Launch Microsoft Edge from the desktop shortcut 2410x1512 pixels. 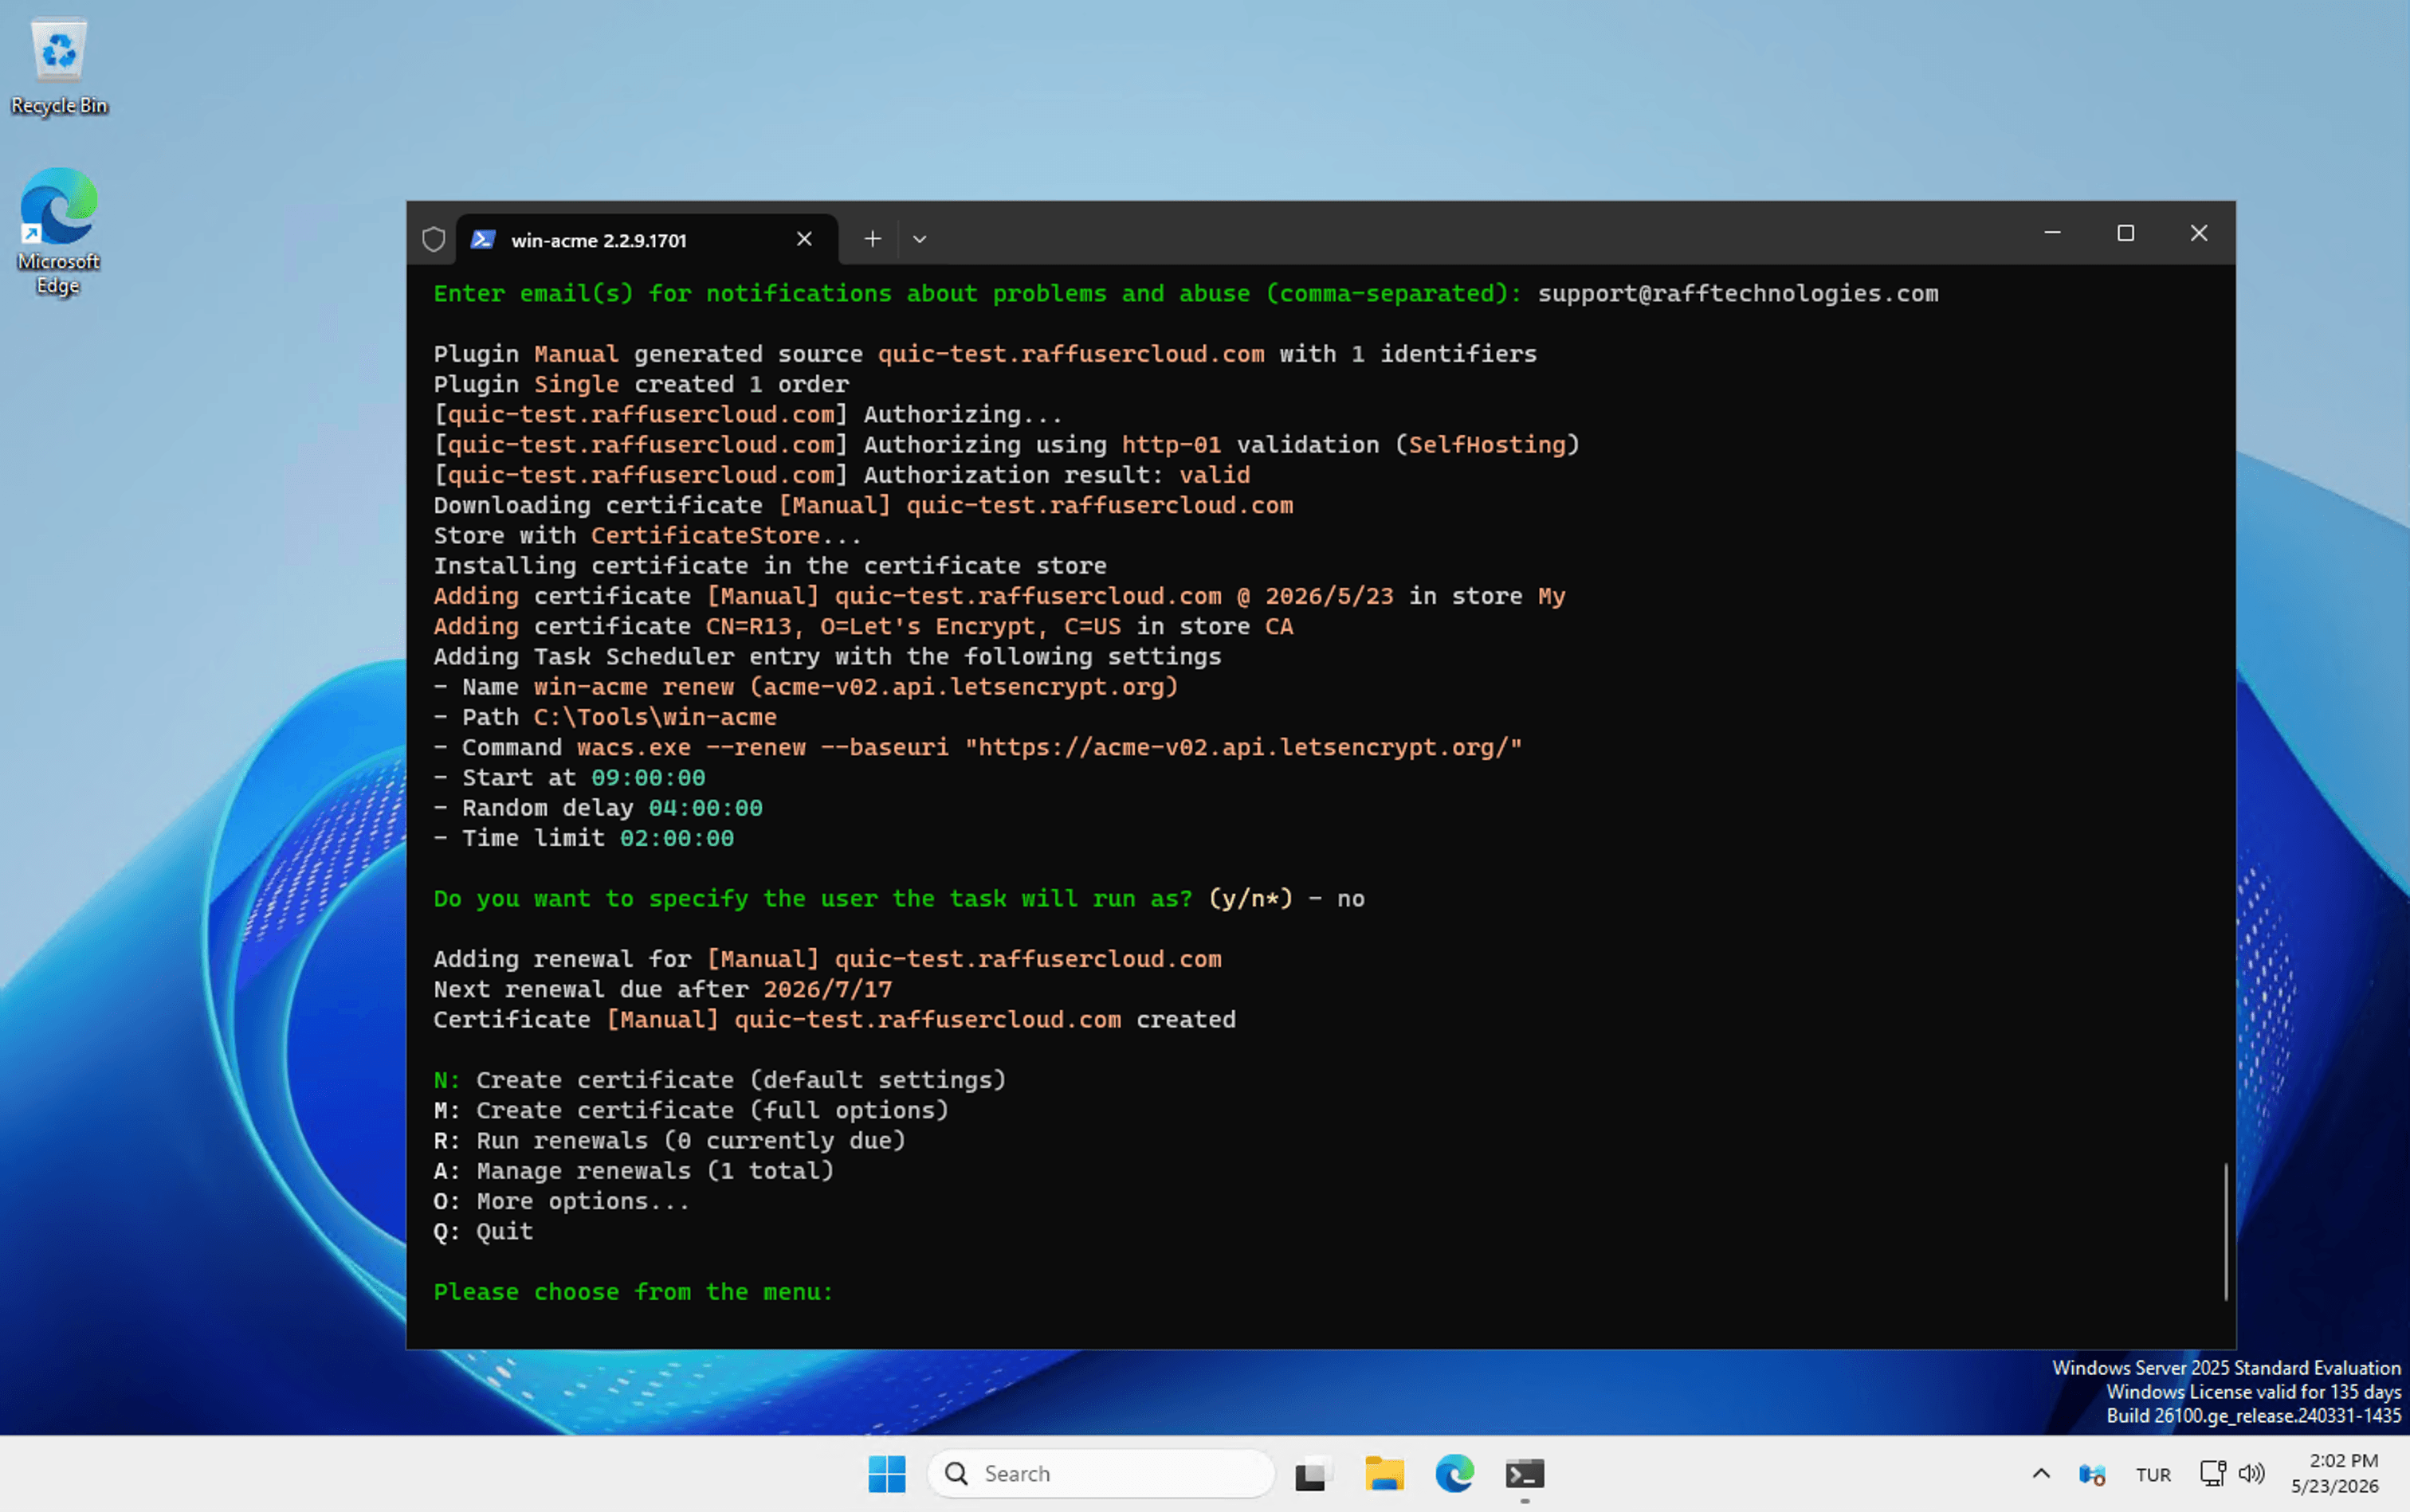[58, 231]
